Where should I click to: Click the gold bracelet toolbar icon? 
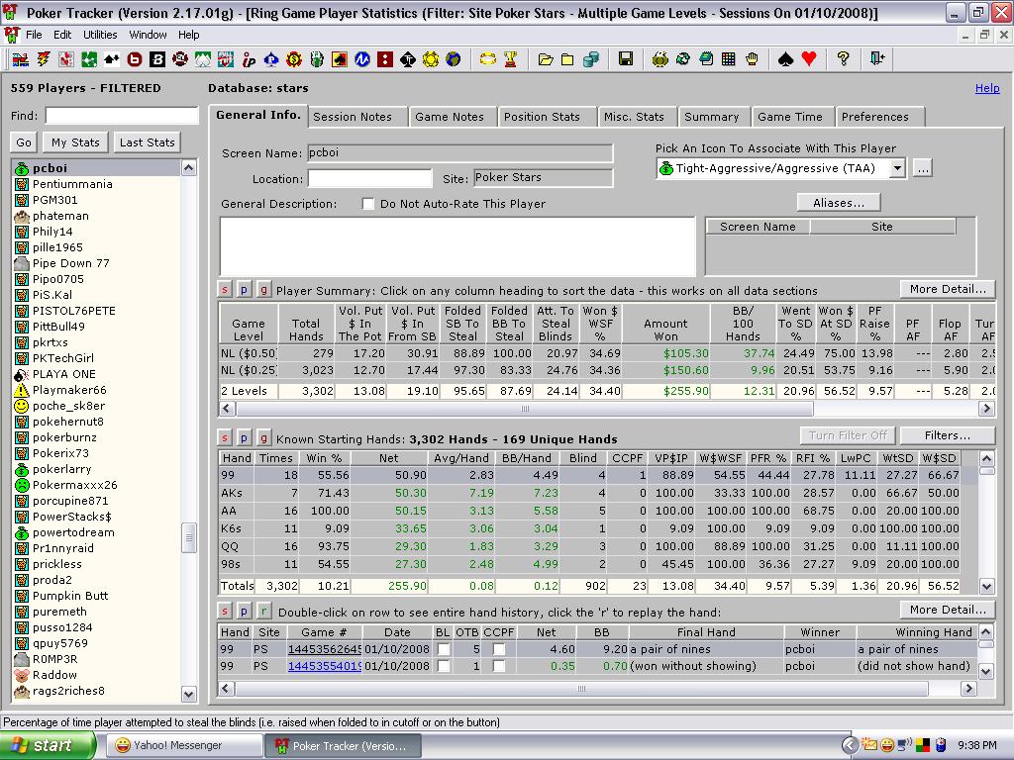pos(487,59)
